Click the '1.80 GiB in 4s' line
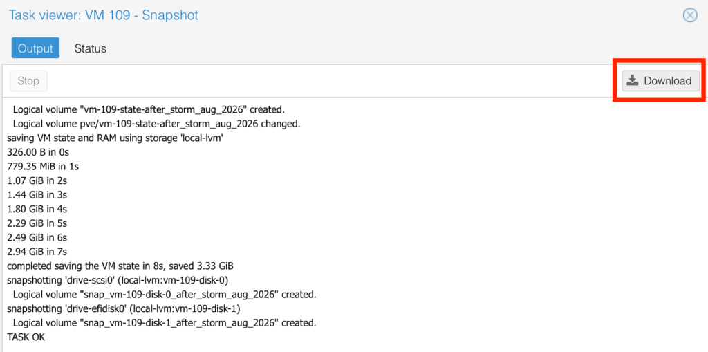708x352 pixels. 37,209
